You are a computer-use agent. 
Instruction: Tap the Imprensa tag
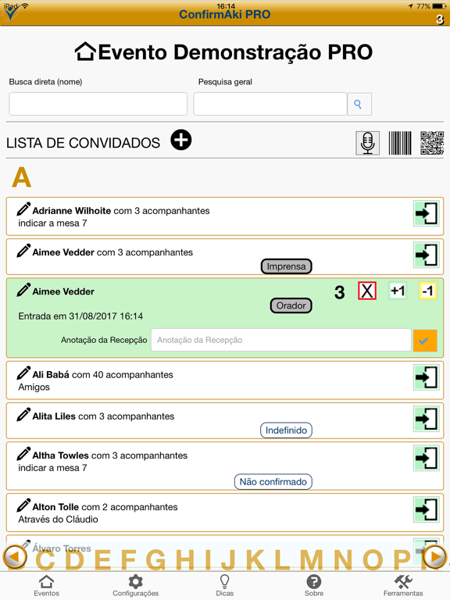click(286, 266)
